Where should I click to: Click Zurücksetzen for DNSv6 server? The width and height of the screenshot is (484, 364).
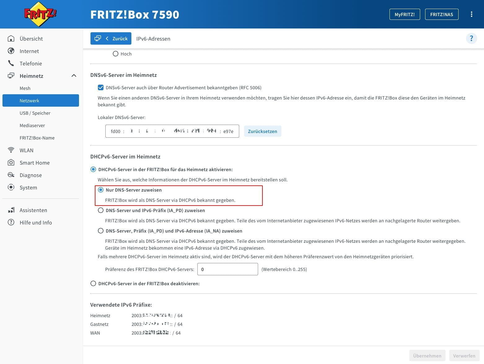click(262, 131)
